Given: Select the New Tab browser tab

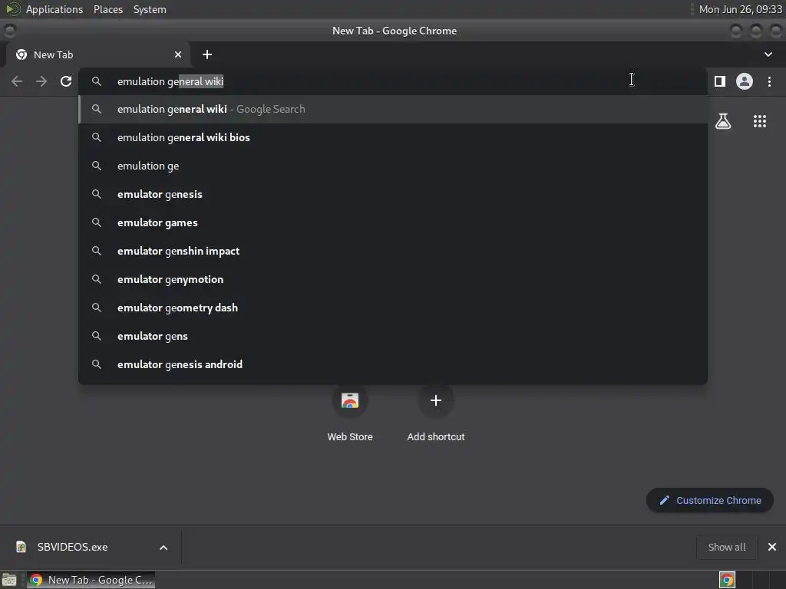Looking at the screenshot, I should coord(97,54).
